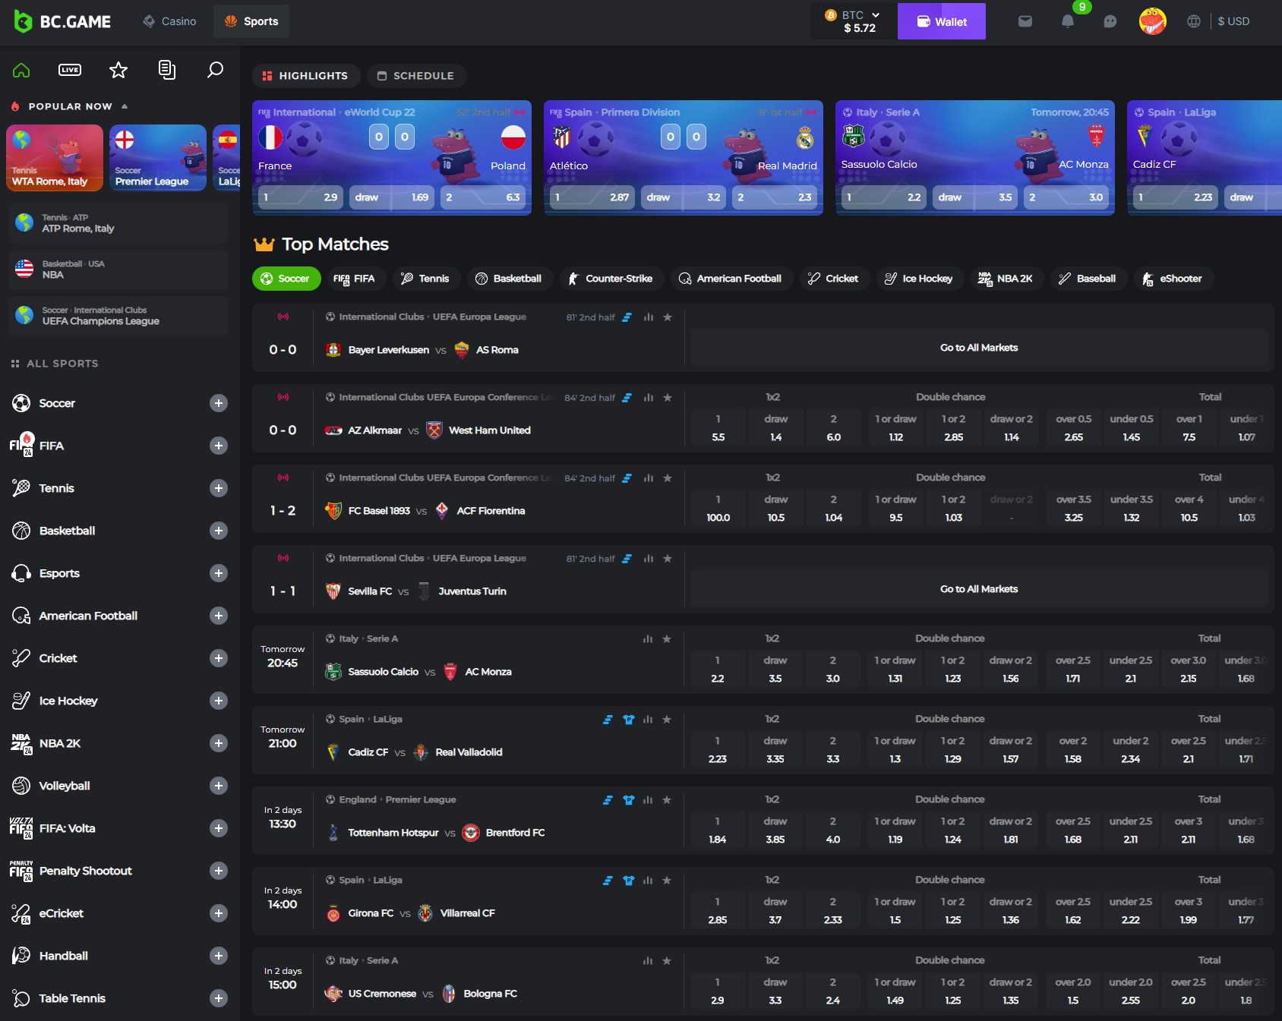Open jersey icon for Cadiz CF match

[629, 720]
